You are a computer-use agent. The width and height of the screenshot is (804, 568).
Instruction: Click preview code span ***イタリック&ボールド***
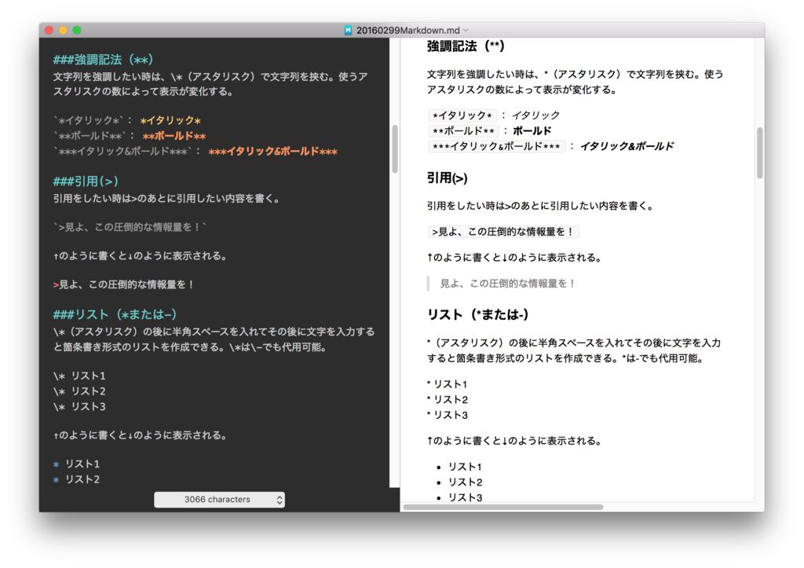[x=496, y=146]
